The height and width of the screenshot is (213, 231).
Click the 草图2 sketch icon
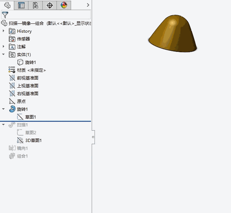point(20,132)
